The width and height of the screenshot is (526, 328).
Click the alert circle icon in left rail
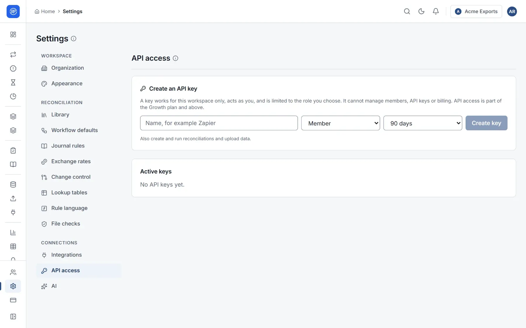(x=13, y=69)
